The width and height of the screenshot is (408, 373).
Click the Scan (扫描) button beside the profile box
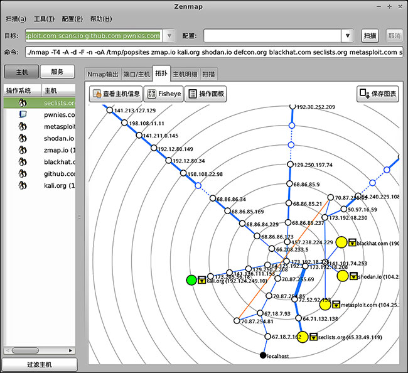[x=370, y=36]
